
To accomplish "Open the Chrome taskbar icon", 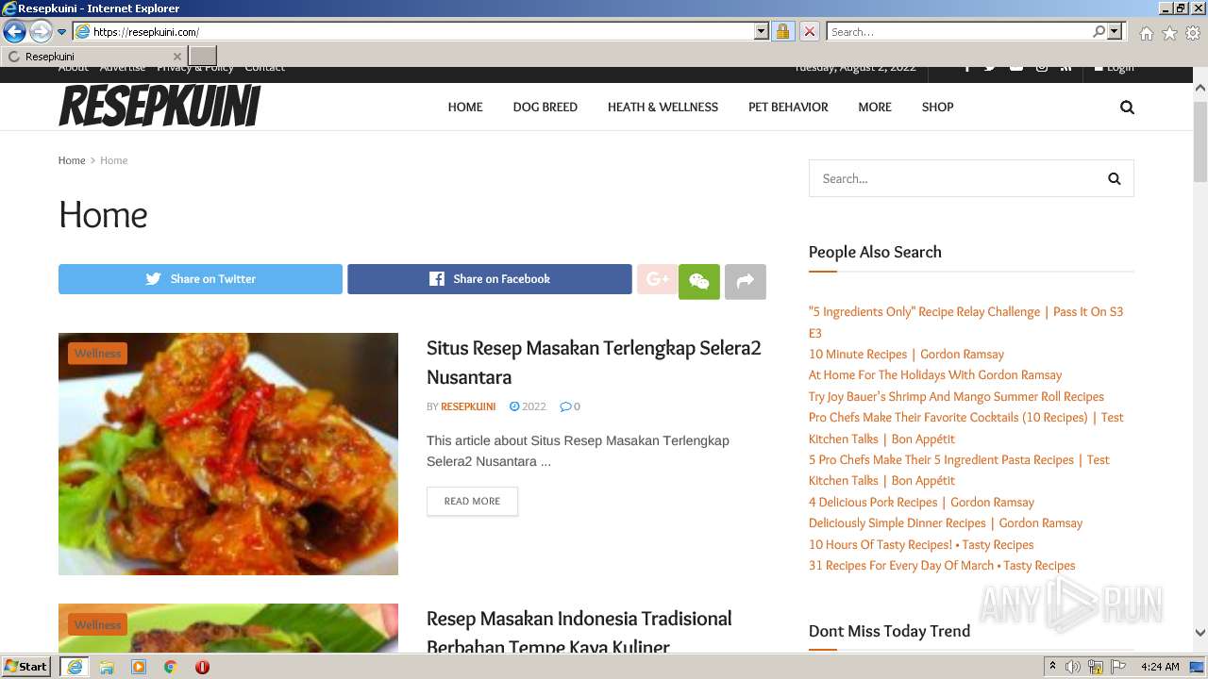I will pyautogui.click(x=171, y=667).
